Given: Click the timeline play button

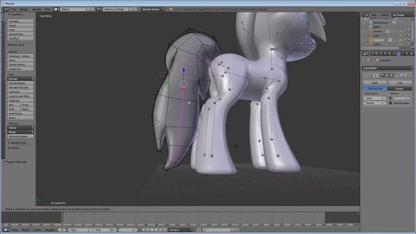Looking at the screenshot, I should point(156,229).
